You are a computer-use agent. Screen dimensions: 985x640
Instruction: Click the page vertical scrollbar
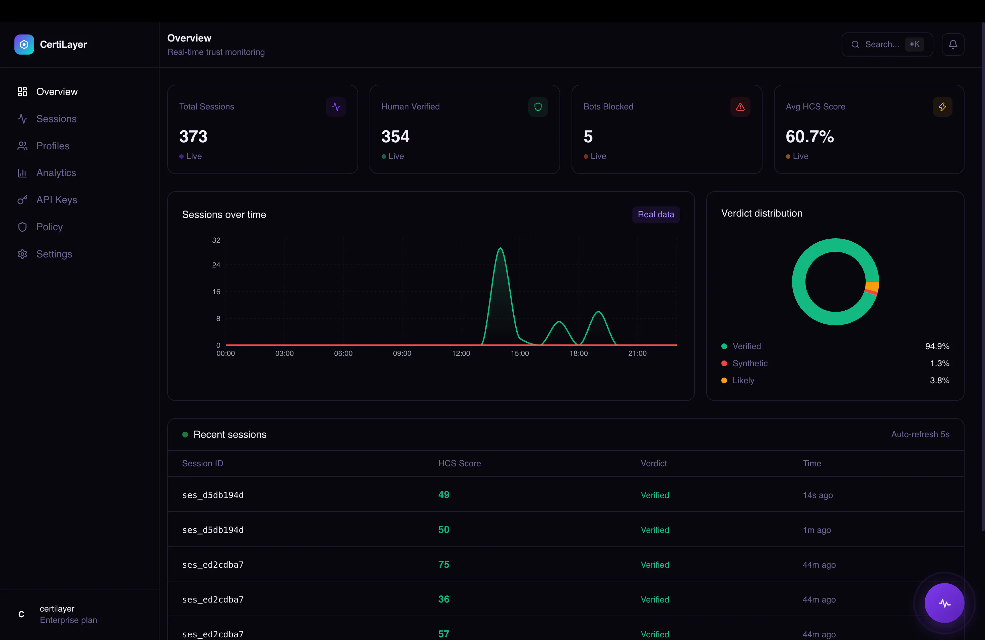(x=983, y=277)
